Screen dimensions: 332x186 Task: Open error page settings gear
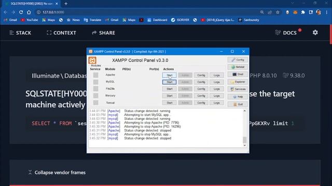pos(315,33)
